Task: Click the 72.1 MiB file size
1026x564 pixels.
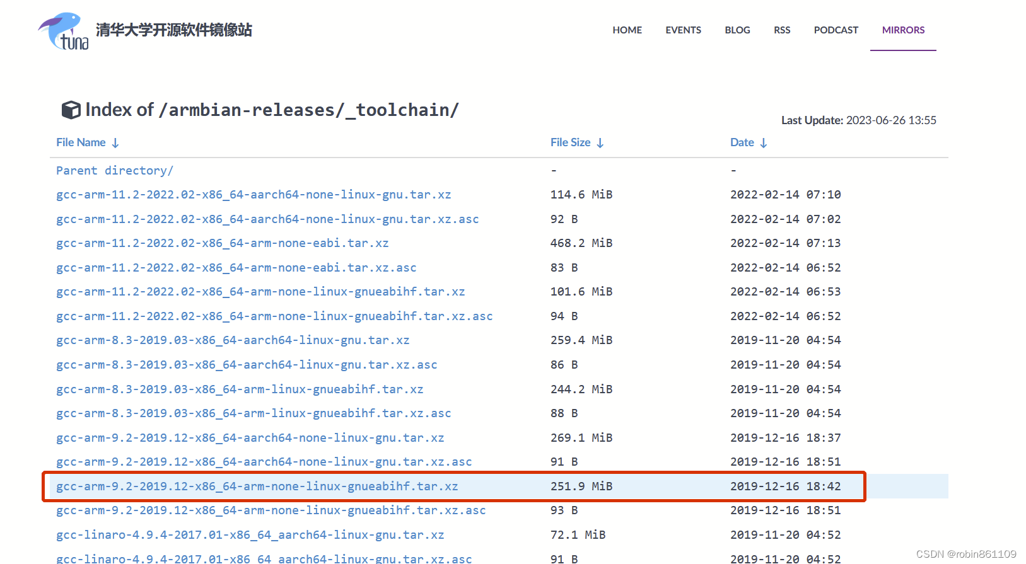Action: pos(578,535)
